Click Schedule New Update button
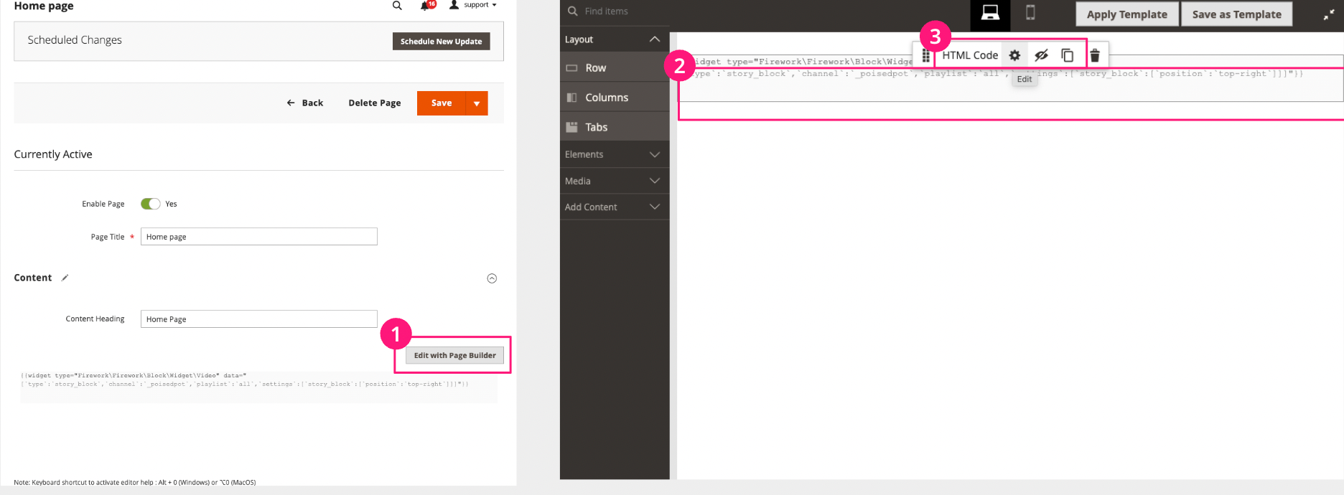Viewport: 1344px width, 495px height. [441, 42]
